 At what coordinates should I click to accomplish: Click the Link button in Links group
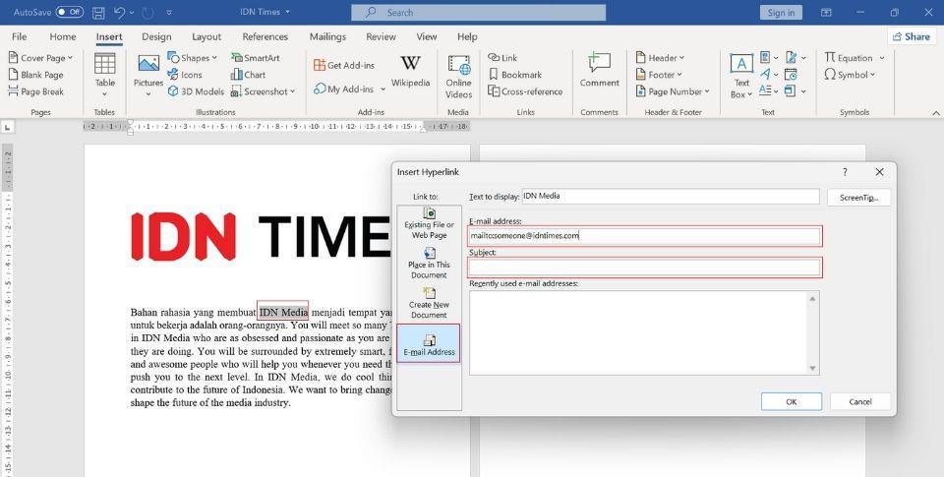[x=502, y=58]
